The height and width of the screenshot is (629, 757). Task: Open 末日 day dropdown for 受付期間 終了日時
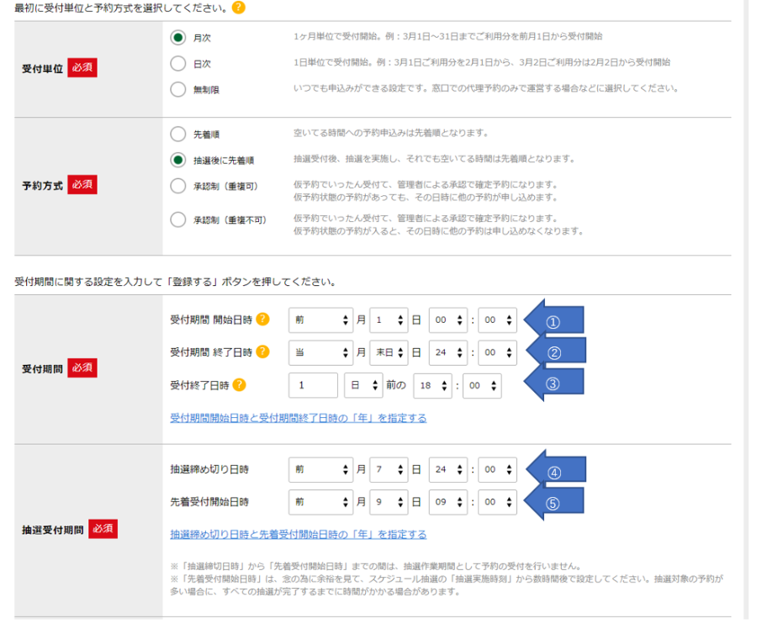389,353
